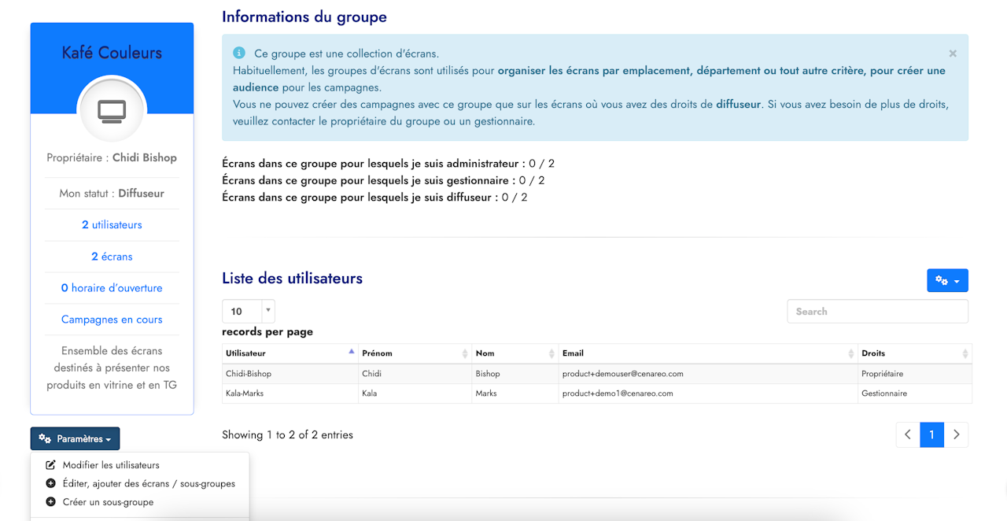Click the Kafé Couleurs group title
This screenshot has width=1007, height=521.
112,53
